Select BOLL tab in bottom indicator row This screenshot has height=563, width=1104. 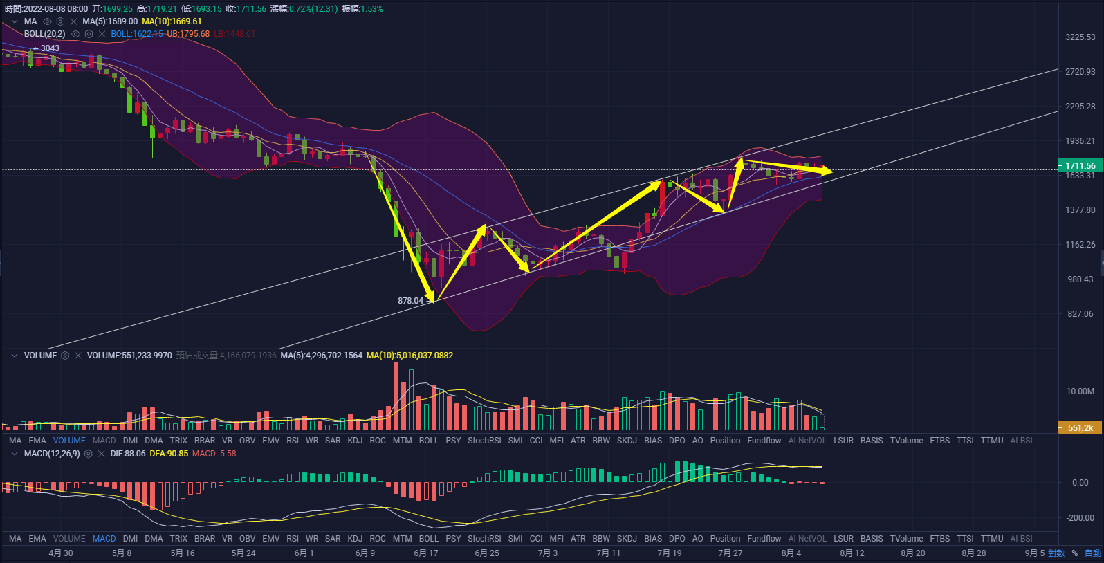429,539
